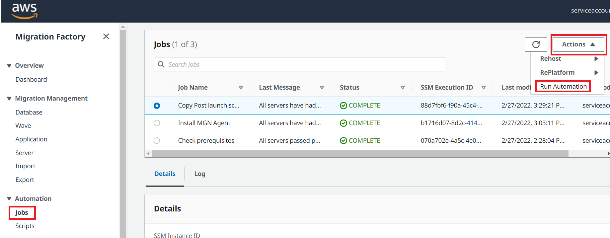Open the Import page
610x238 pixels.
[x=25, y=166]
